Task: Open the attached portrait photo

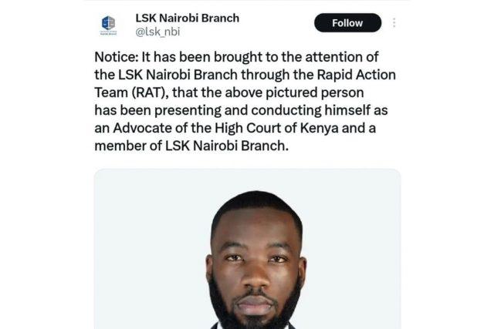Action: pos(247,249)
